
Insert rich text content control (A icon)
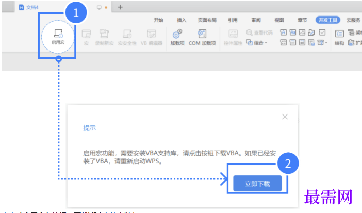click(283, 32)
